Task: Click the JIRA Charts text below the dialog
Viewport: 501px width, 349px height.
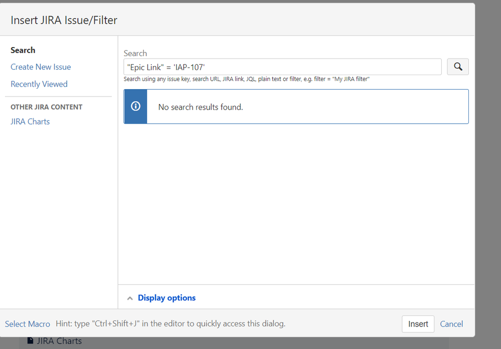Action: 59,341
